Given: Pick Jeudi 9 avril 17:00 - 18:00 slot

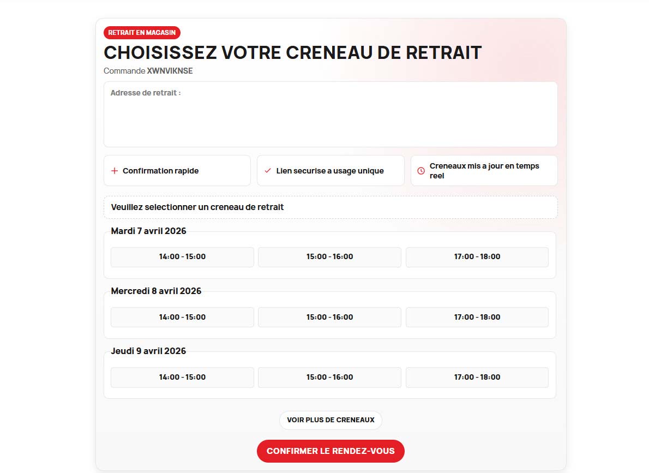Looking at the screenshot, I should pos(477,377).
